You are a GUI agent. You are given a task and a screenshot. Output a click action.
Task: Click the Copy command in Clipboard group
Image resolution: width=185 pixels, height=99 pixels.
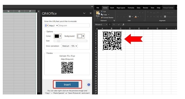pos(104,15)
